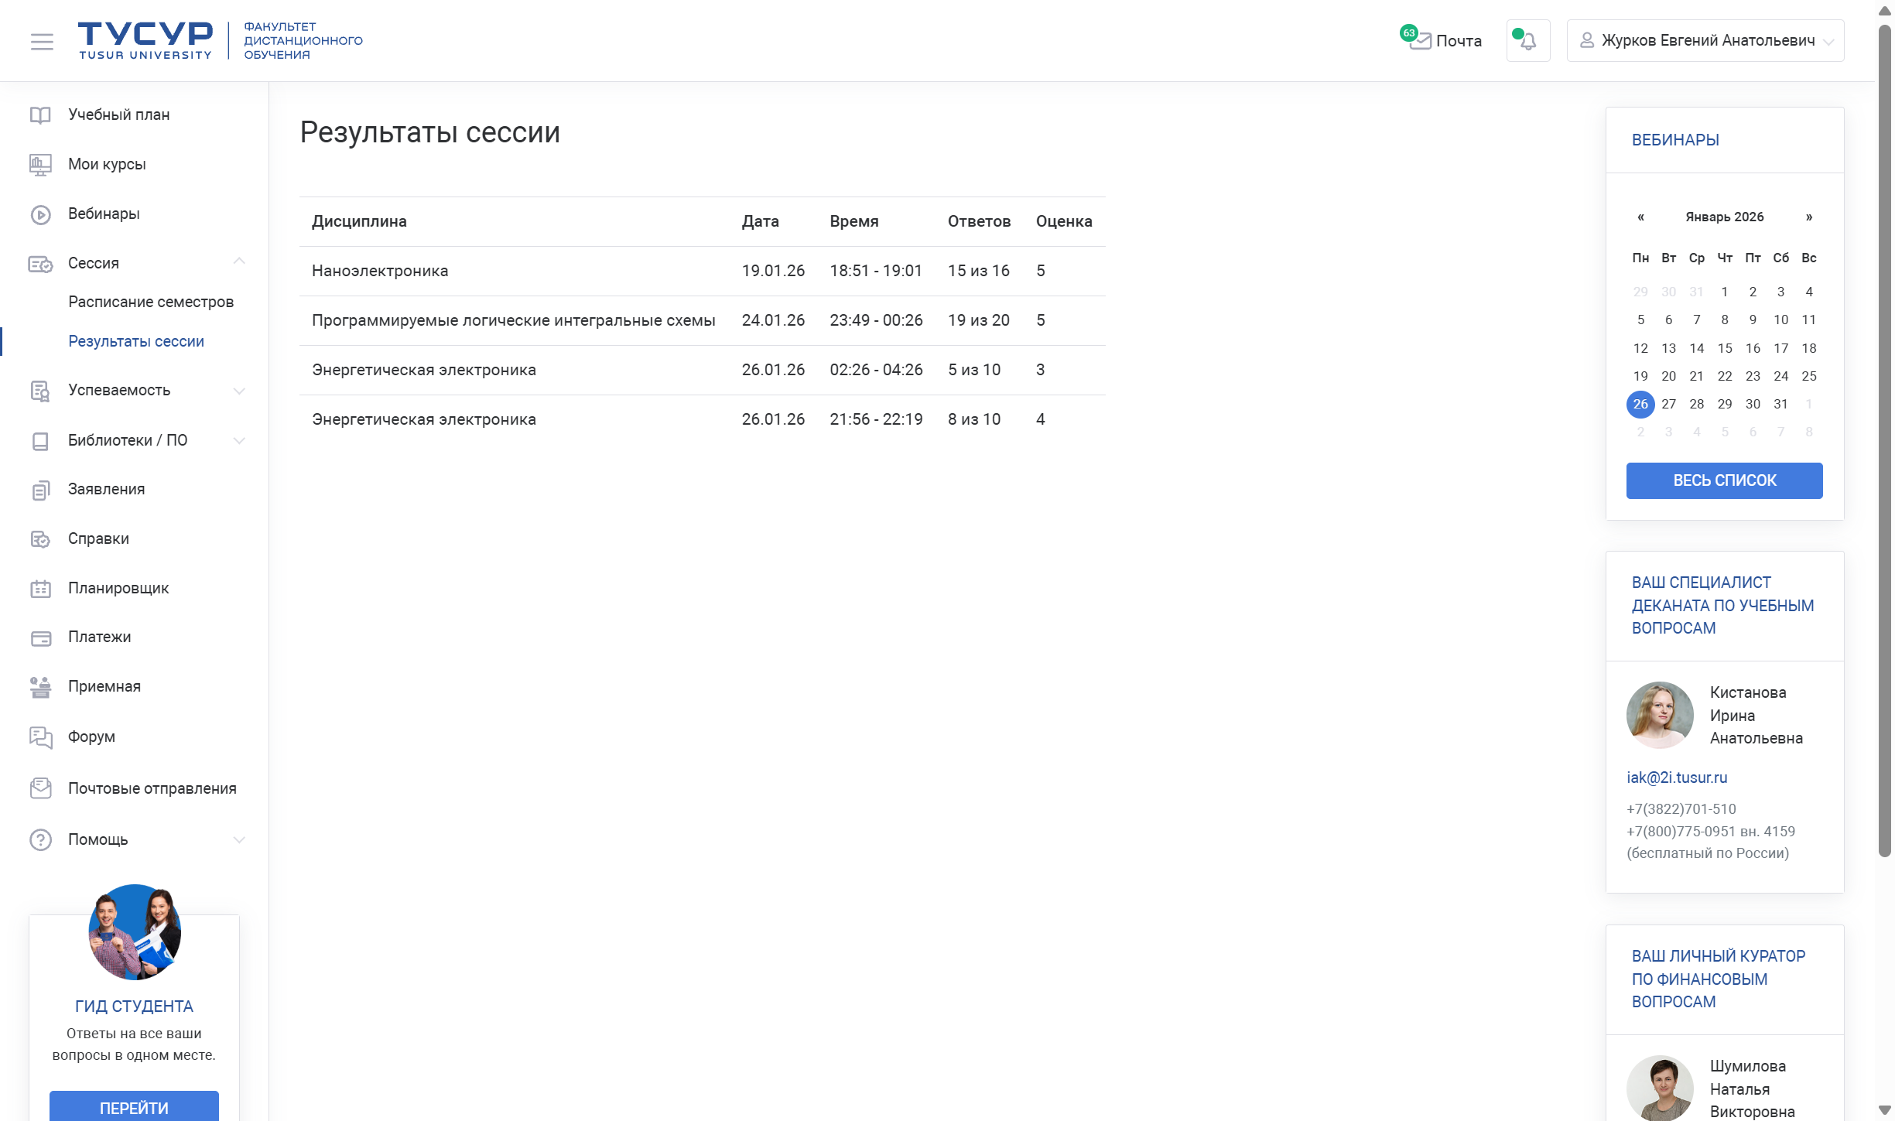Expand the Помощь submenu
Screen dimensions: 1895x1121
(239, 839)
